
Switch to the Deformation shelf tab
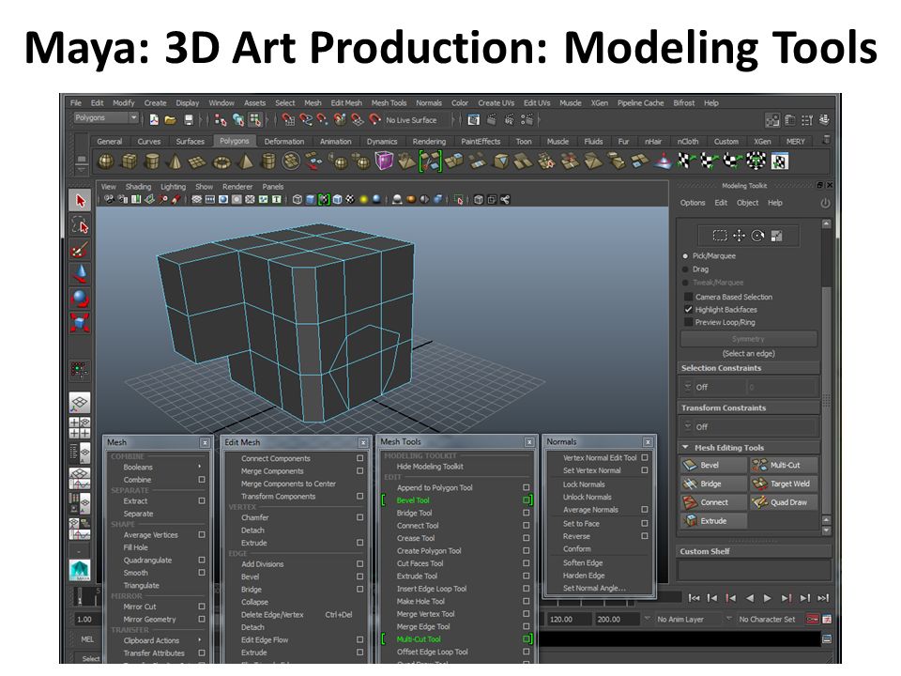point(284,142)
